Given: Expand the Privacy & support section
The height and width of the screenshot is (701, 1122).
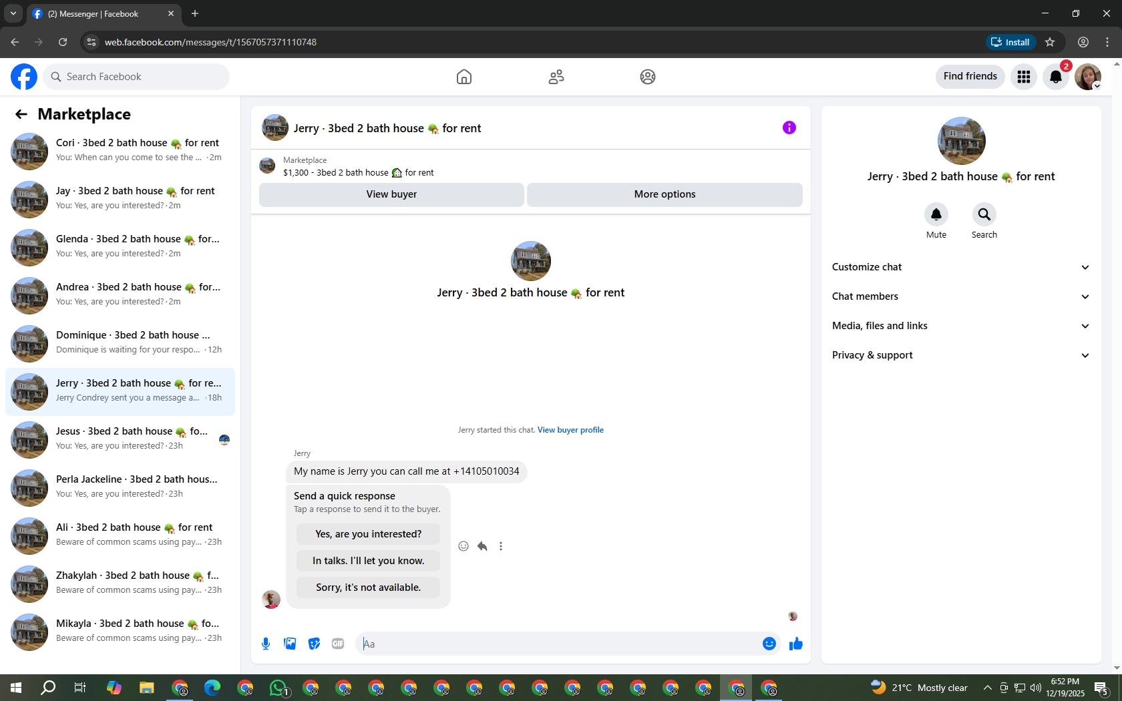Looking at the screenshot, I should (x=961, y=355).
